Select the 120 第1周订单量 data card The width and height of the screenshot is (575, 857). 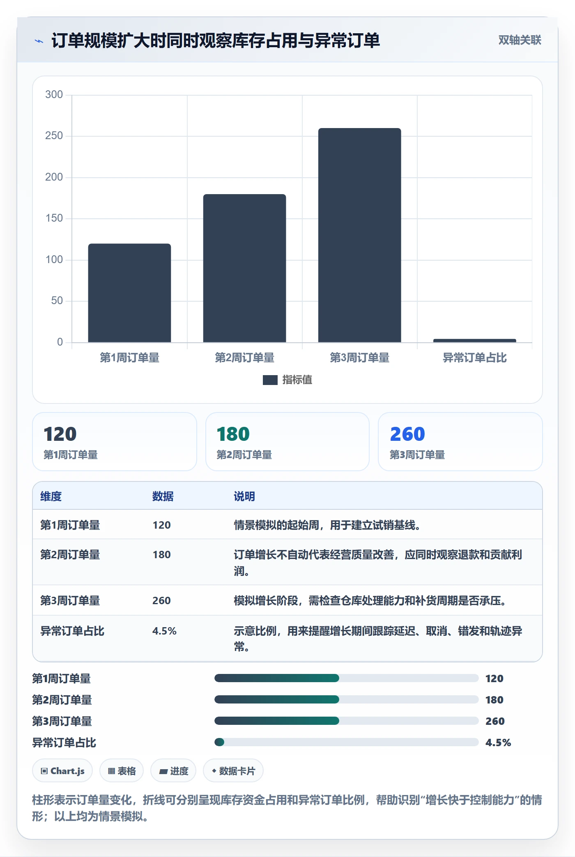115,442
